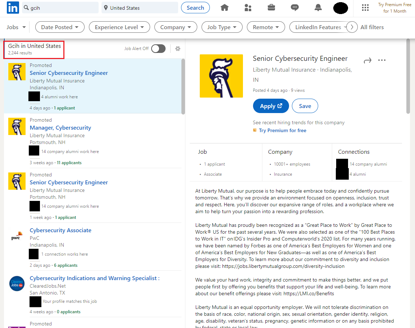Open the Senior Cybersecurity Engineer listing in Indianapolis
Image resolution: width=415 pixels, height=328 pixels.
click(69, 73)
